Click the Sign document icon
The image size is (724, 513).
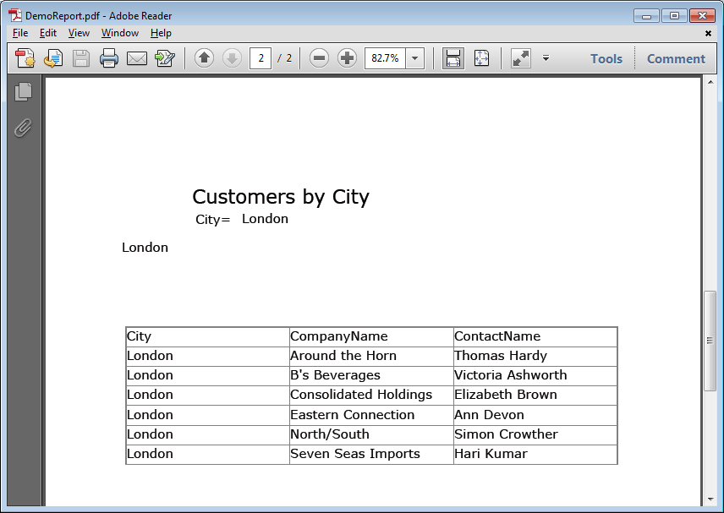click(x=165, y=58)
